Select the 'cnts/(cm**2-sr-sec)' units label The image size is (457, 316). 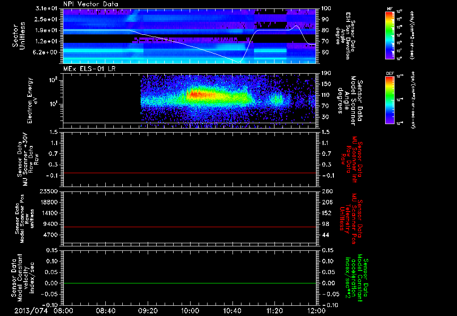(412, 35)
